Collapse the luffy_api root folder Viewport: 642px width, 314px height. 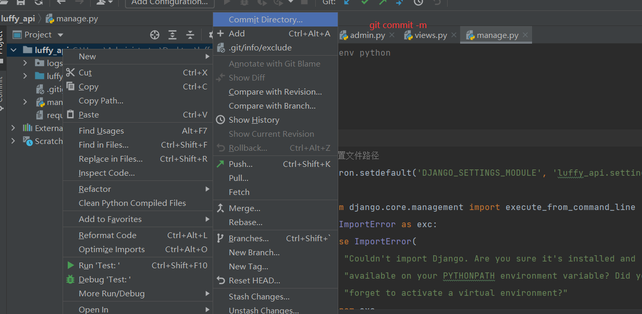click(13, 50)
